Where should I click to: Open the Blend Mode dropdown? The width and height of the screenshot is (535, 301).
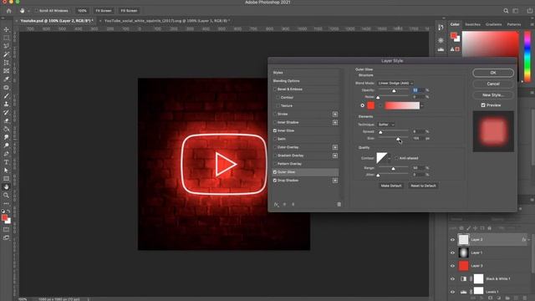[x=395, y=83]
